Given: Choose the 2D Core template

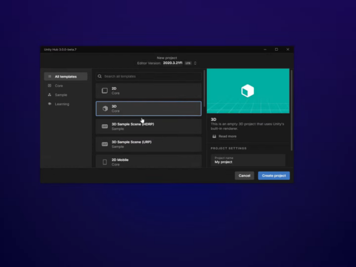Looking at the screenshot, I should (149, 91).
